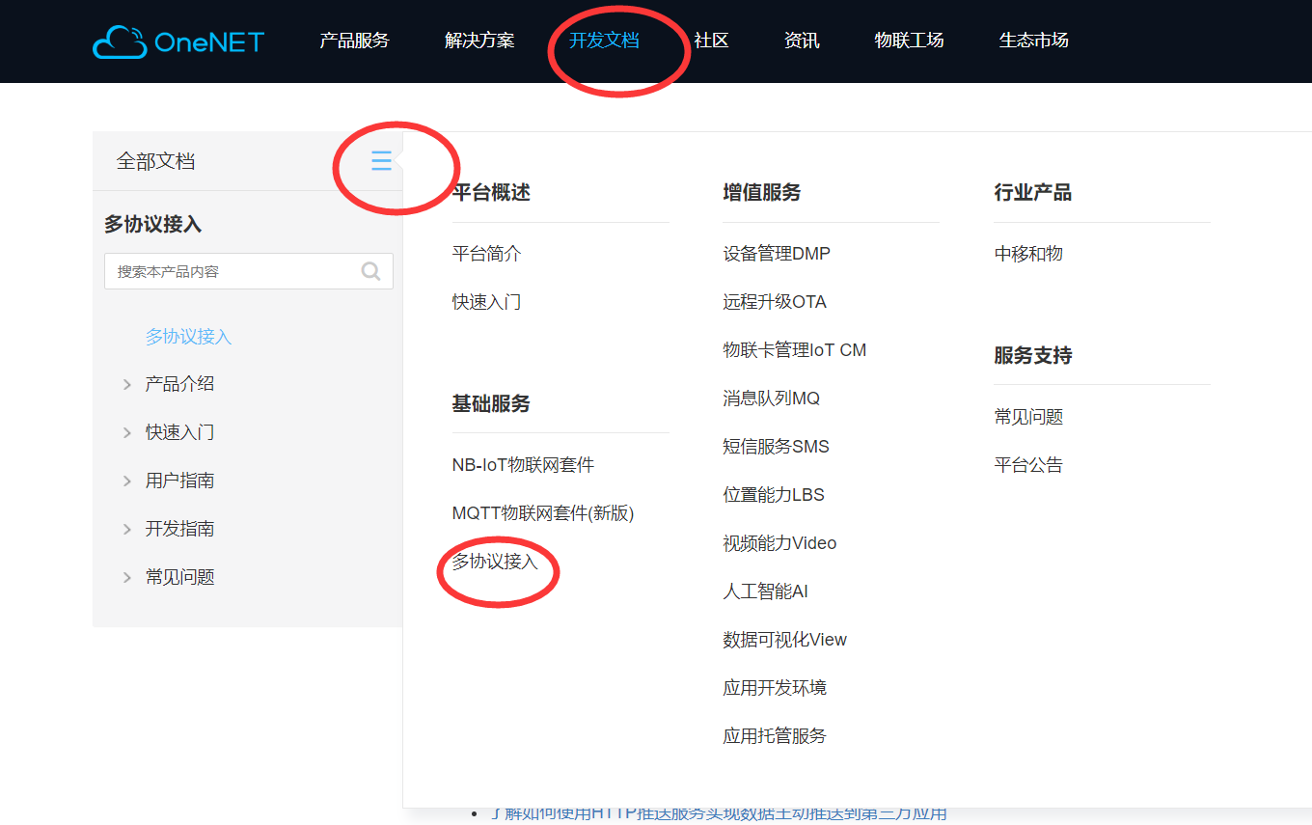Switch to 物联工场 section
1312x825 pixels.
click(x=908, y=41)
